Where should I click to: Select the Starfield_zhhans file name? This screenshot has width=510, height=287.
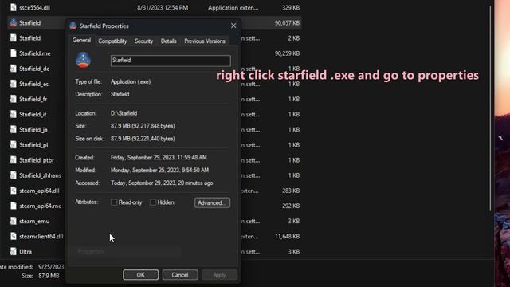(40, 175)
